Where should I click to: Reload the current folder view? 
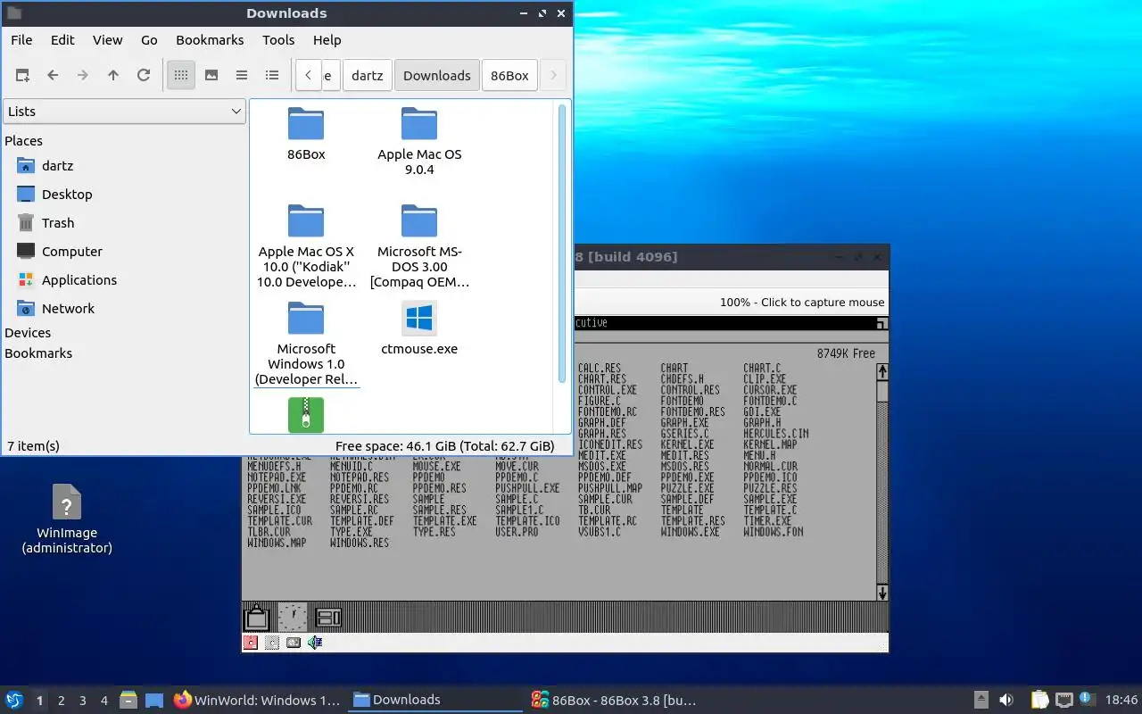pyautogui.click(x=144, y=76)
